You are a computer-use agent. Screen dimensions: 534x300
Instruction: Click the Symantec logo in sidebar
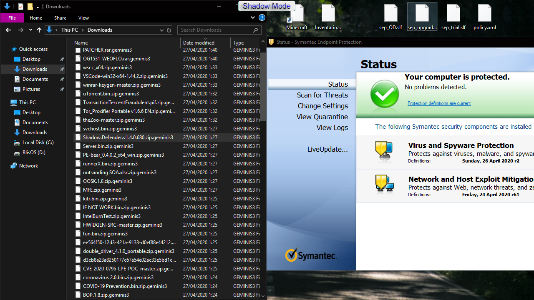[x=311, y=255]
